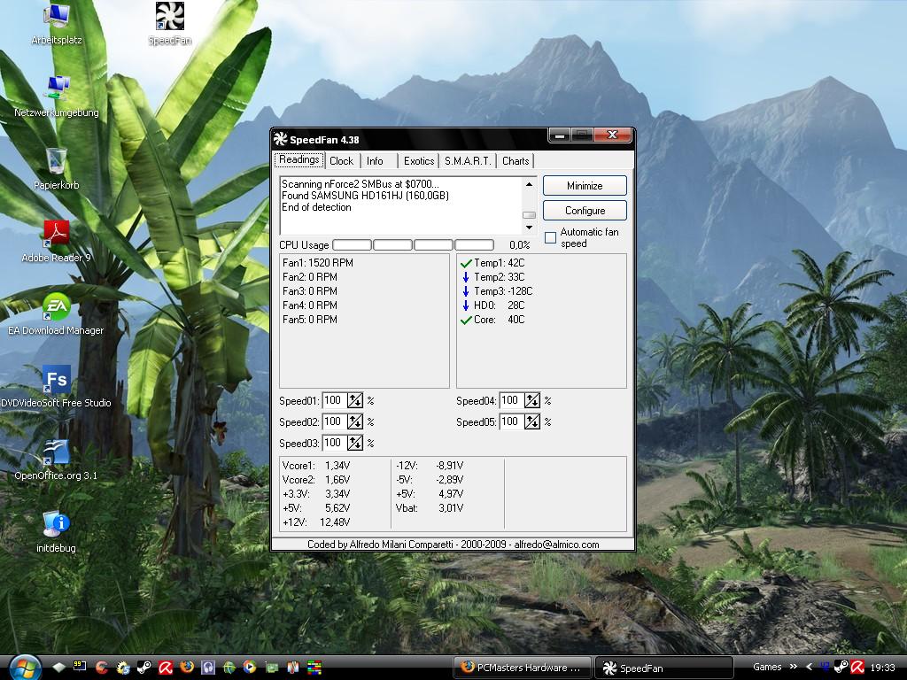Click the Windows Start orb
The height and width of the screenshot is (680, 907).
click(25, 668)
